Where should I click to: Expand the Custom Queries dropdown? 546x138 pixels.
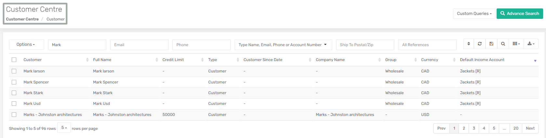pyautogui.click(x=474, y=14)
